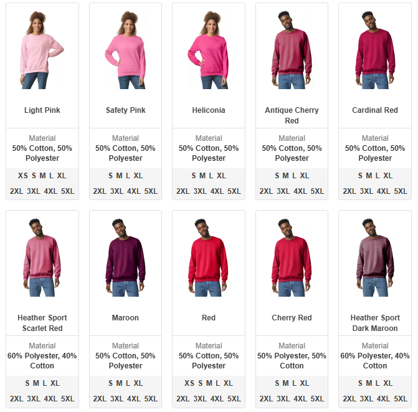418x412 pixels.
Task: Open the Cherry Red sweatshirt image
Action: 292,257
